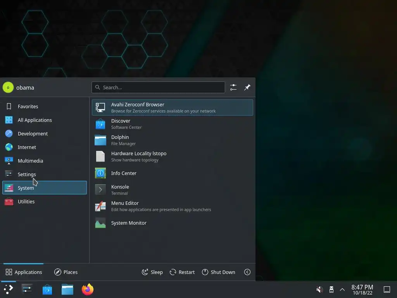Open the launcher configure sliders icon

(233, 87)
